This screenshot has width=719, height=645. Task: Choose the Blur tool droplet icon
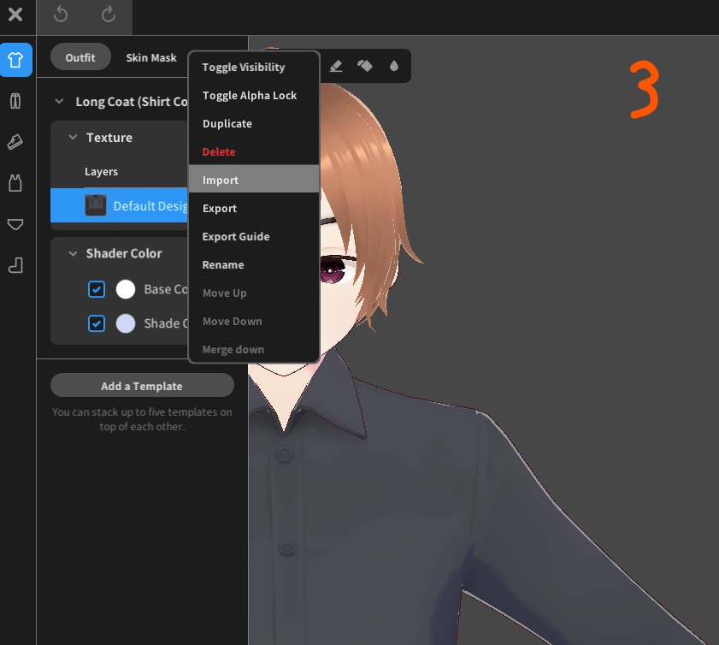point(394,66)
